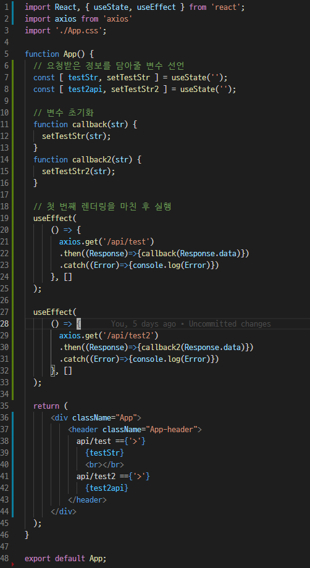Select testStr in the line 7 declaration
Viewport: 310px width, 568px height.
83,78
